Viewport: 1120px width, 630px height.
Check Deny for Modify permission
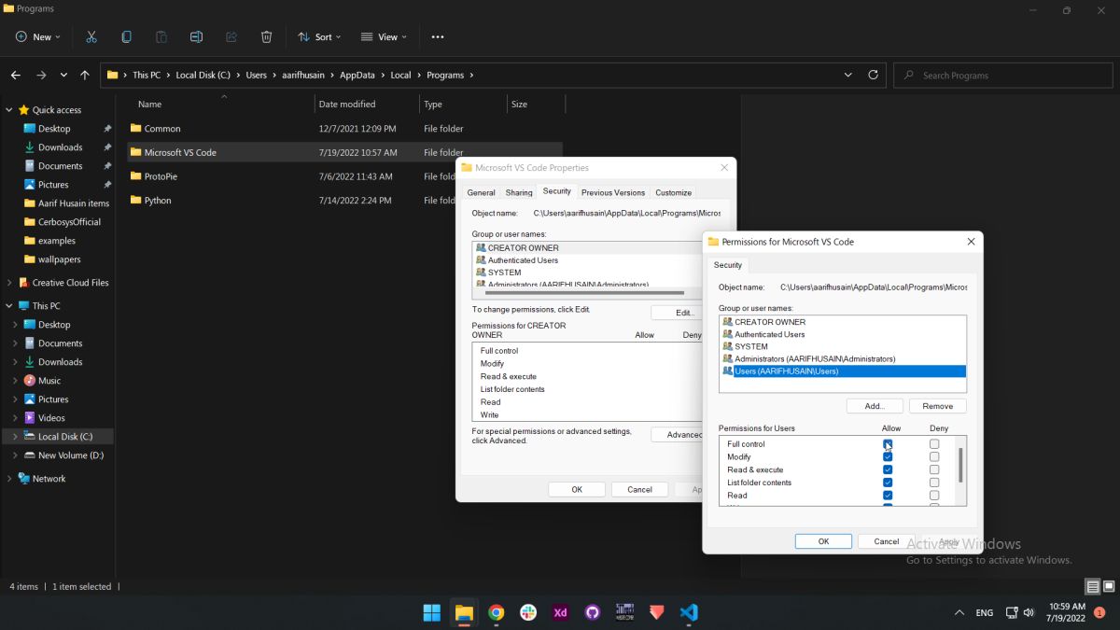coord(934,456)
